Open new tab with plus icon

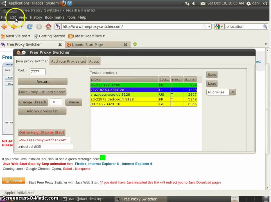pos(135,44)
